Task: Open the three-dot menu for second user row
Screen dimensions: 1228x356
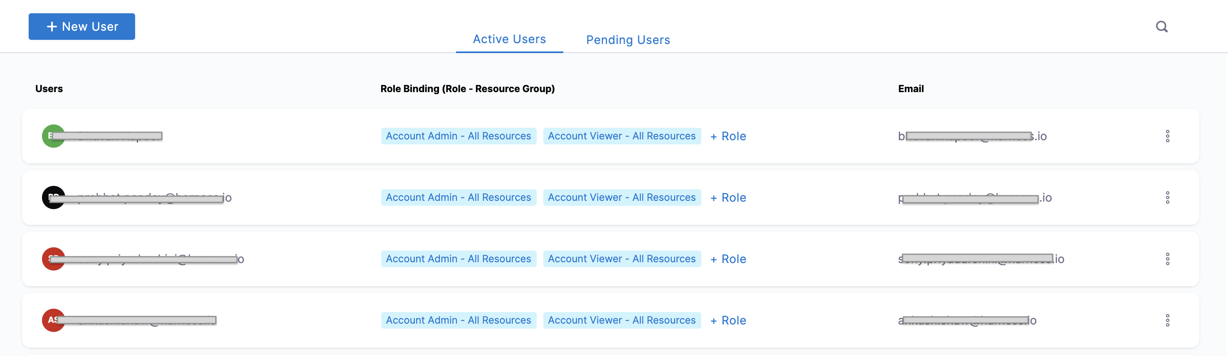Action: click(1167, 198)
